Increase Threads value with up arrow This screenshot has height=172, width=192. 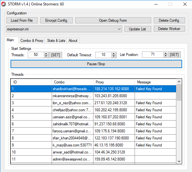click(x=46, y=54)
